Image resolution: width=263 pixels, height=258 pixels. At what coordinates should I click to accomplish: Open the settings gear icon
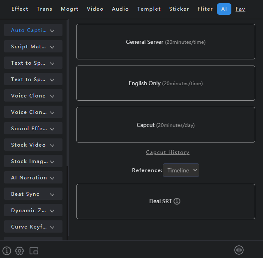[x=19, y=251]
